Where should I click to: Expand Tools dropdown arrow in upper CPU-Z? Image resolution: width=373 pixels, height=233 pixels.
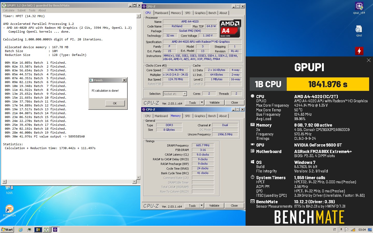202,103
